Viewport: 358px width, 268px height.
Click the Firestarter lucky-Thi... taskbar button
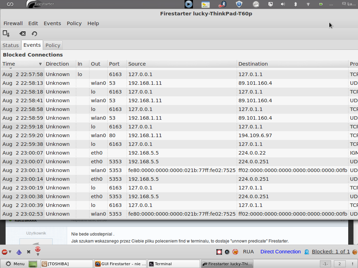coord(227,264)
